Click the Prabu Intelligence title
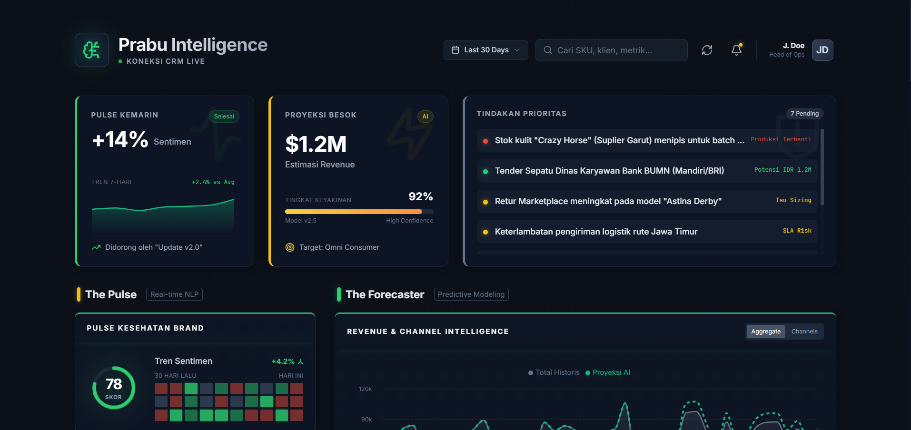This screenshot has height=430, width=911. (x=193, y=45)
